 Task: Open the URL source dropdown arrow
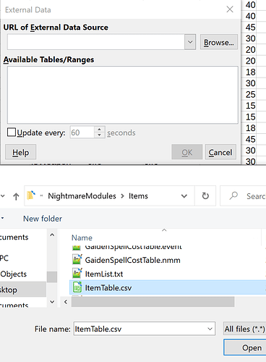tap(190, 42)
